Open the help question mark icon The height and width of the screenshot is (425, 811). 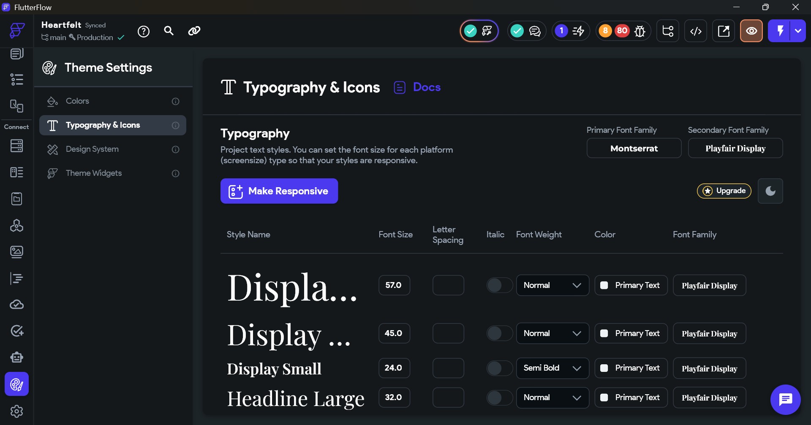point(144,31)
